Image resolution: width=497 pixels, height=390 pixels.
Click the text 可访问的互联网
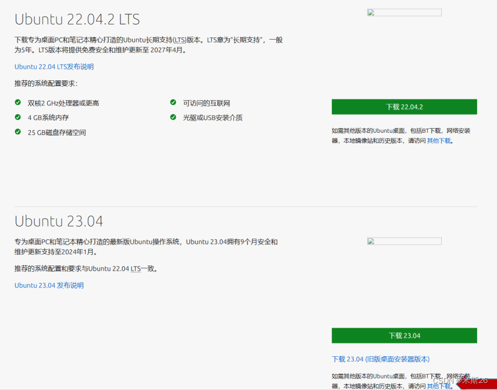click(207, 104)
